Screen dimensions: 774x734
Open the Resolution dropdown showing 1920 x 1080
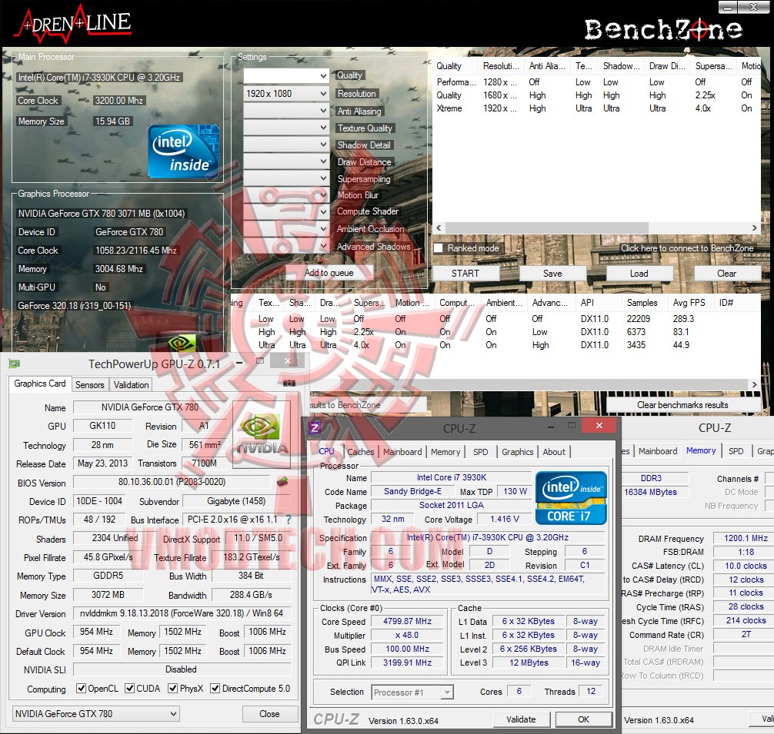(x=286, y=93)
